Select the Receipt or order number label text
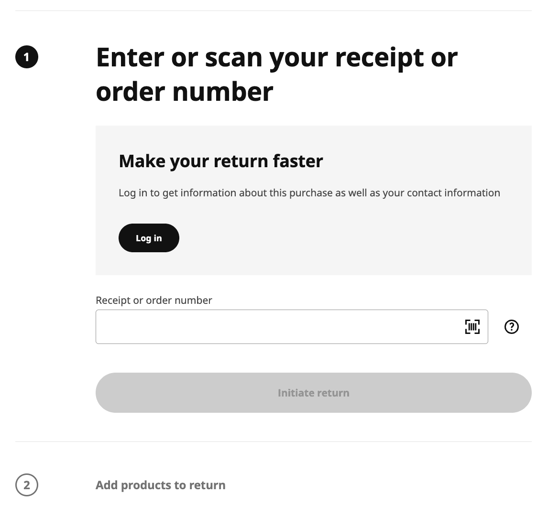 click(x=153, y=300)
